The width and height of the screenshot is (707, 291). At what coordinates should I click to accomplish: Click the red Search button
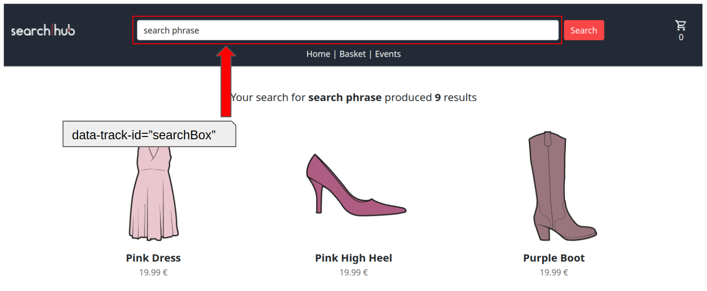click(x=584, y=30)
